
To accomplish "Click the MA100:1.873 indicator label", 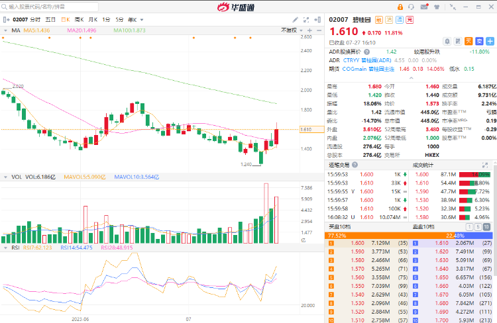I will 130,30.
